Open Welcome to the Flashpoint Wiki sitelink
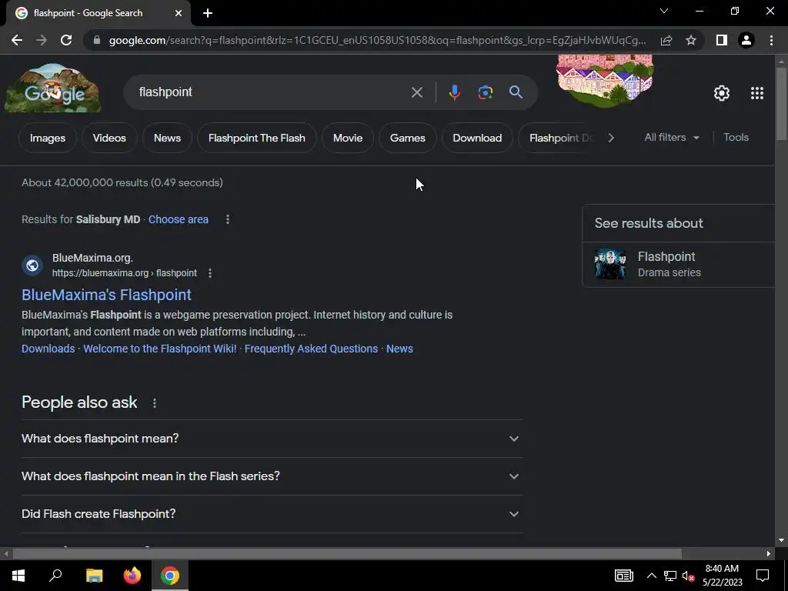788x591 pixels. point(160,349)
